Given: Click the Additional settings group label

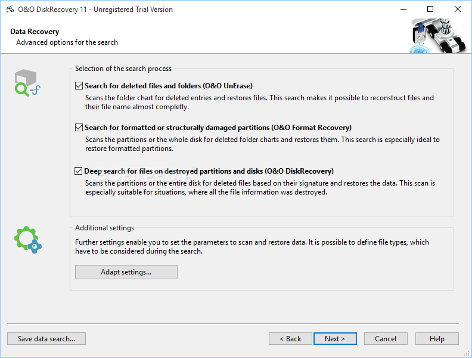Looking at the screenshot, I should pyautogui.click(x=104, y=228).
